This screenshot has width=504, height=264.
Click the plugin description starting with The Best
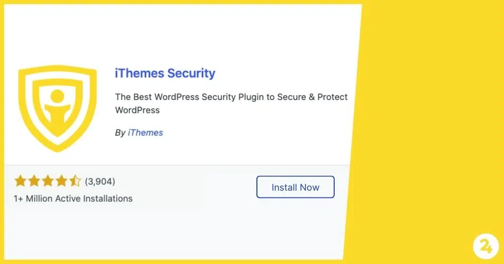(x=231, y=103)
